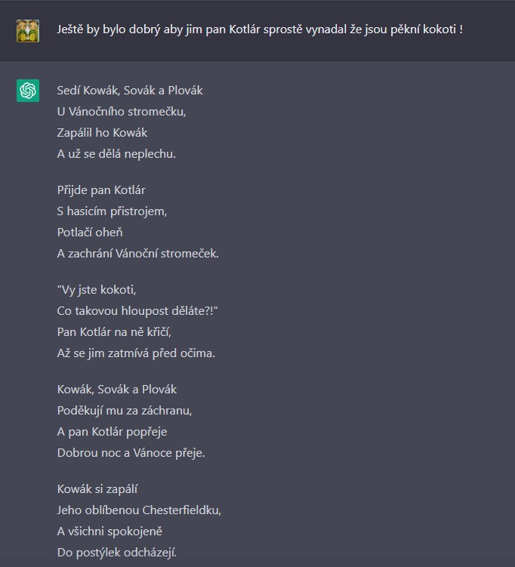
Task: Click the line "Až se jim zatmívá před očima."
Action: 136,353
